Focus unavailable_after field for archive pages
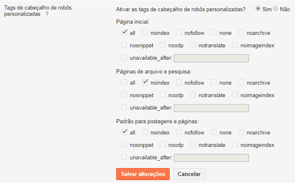295x183 pixels. point(211,108)
